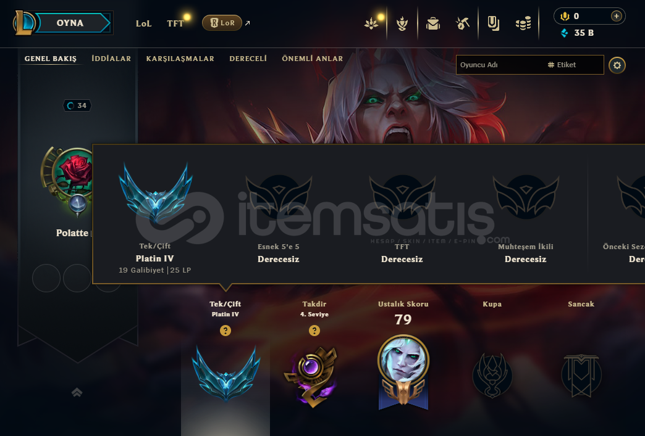
Task: Open the LoR external launcher button
Action: [222, 23]
